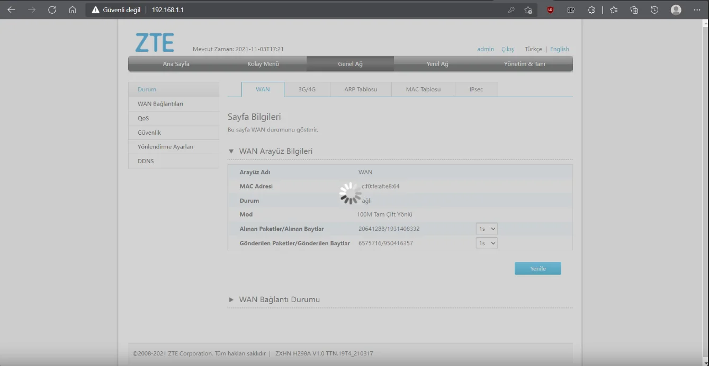Click the ZTE logo
709x366 pixels.
(x=155, y=43)
